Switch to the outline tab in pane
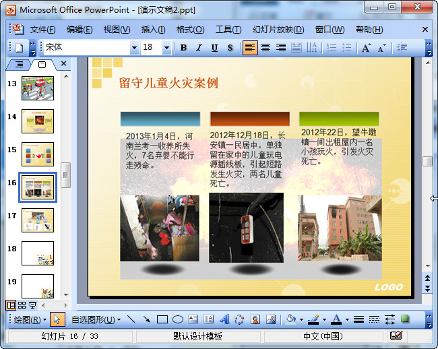This screenshot has height=349, width=438. 19,65
